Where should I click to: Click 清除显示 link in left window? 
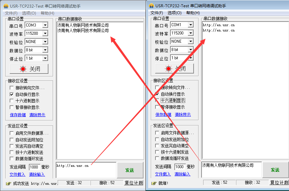click(x=37, y=115)
